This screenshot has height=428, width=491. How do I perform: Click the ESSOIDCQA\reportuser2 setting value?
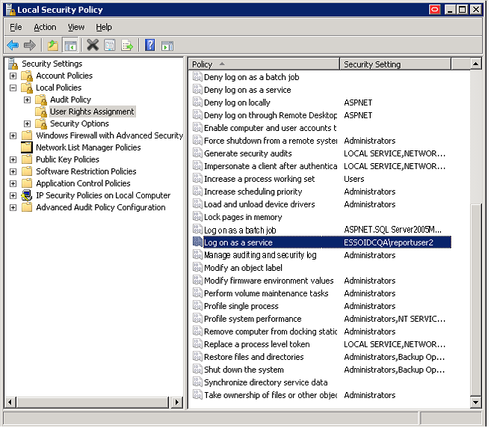point(389,242)
